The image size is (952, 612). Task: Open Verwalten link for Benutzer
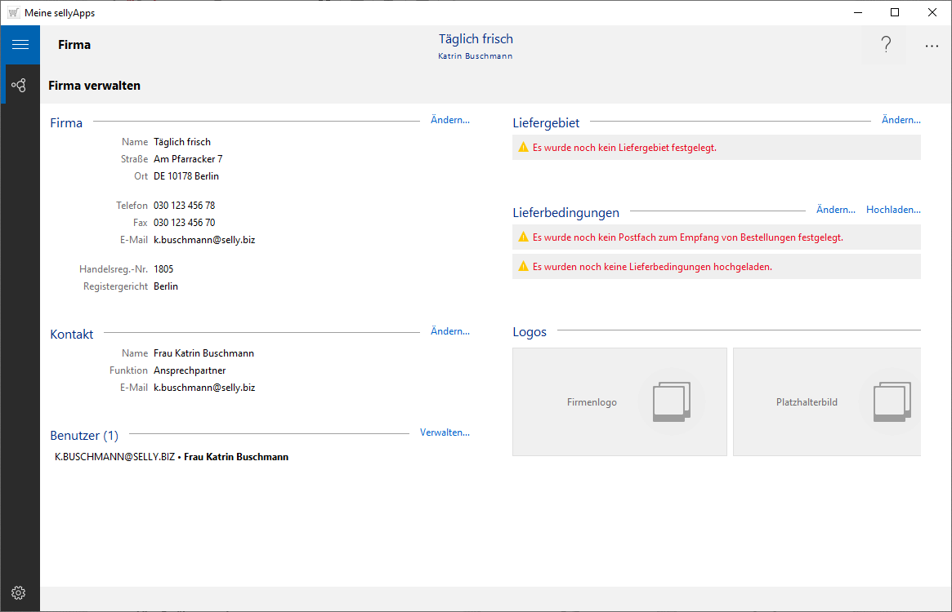(445, 432)
